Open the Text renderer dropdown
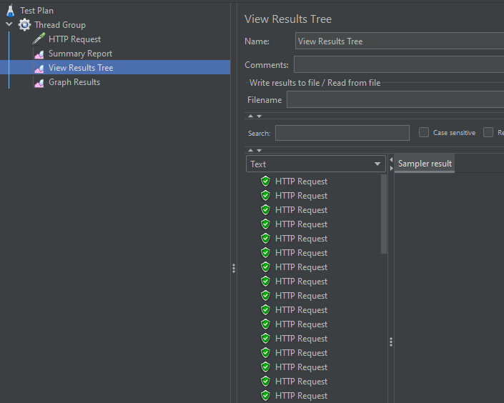Screen dimensions: 504x403 click(x=316, y=164)
